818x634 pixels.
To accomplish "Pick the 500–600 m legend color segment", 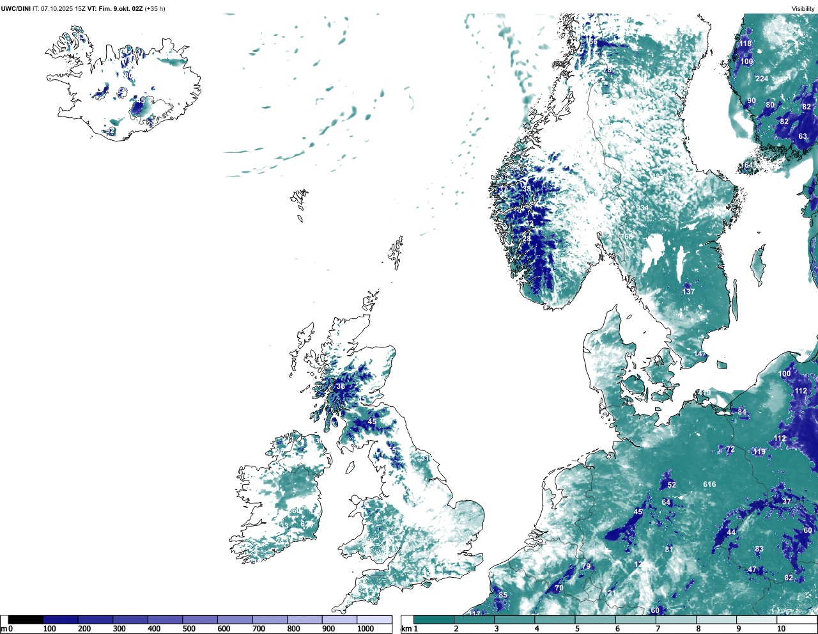I will point(200,619).
